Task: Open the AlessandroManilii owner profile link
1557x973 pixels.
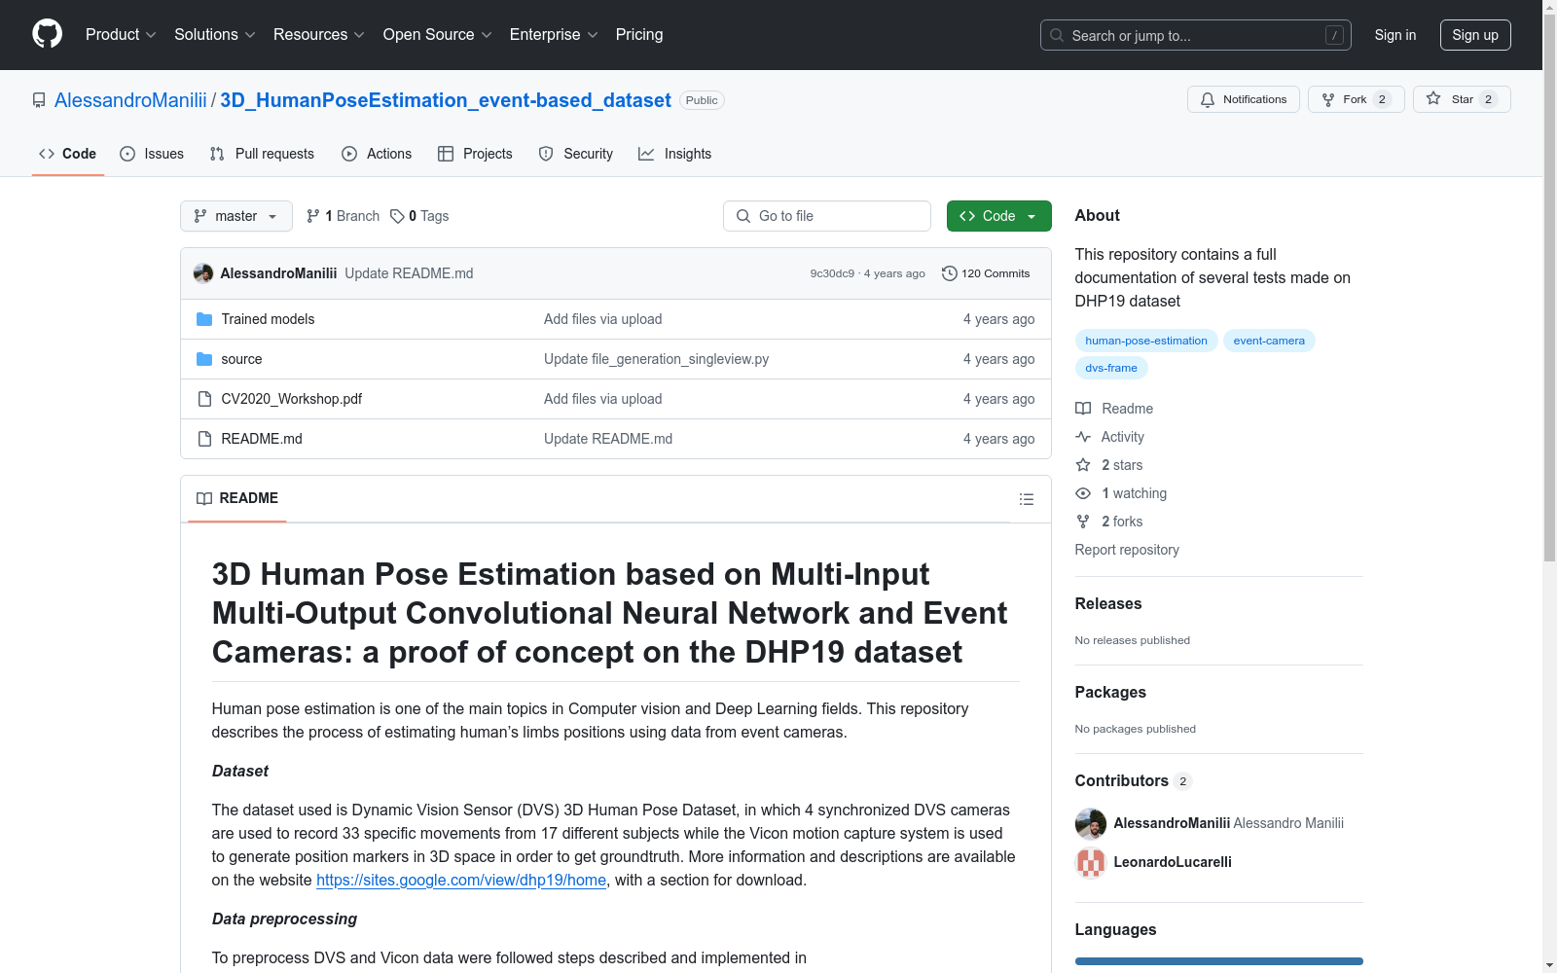Action: (130, 100)
